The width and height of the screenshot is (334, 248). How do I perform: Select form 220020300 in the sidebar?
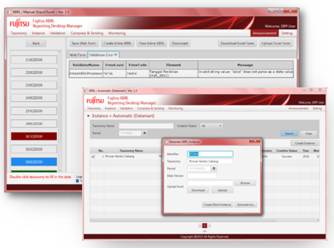pos(34,73)
